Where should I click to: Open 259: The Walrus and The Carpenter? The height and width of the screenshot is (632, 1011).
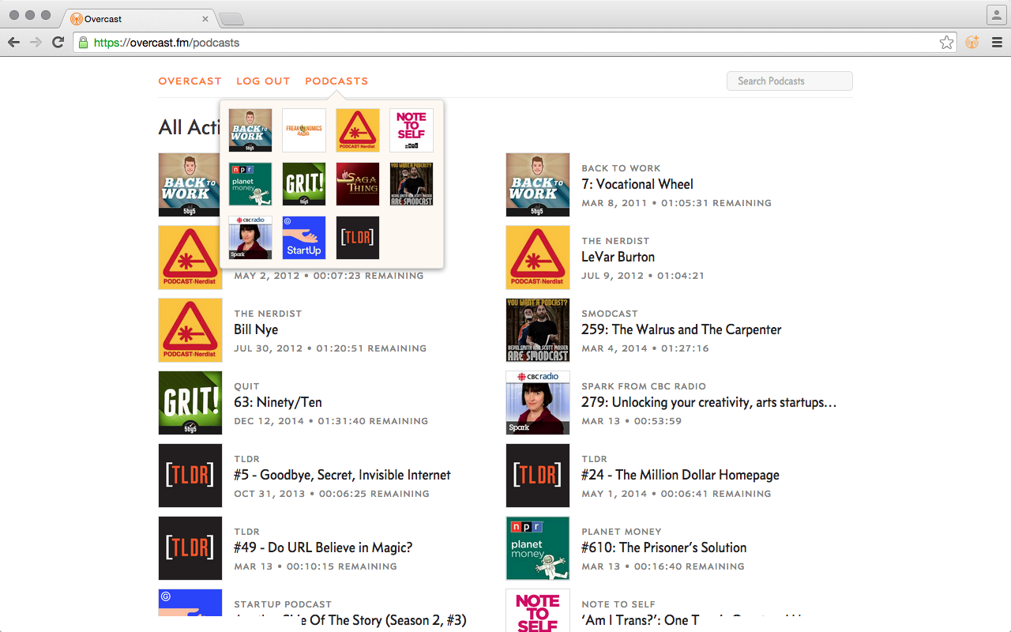tap(682, 329)
